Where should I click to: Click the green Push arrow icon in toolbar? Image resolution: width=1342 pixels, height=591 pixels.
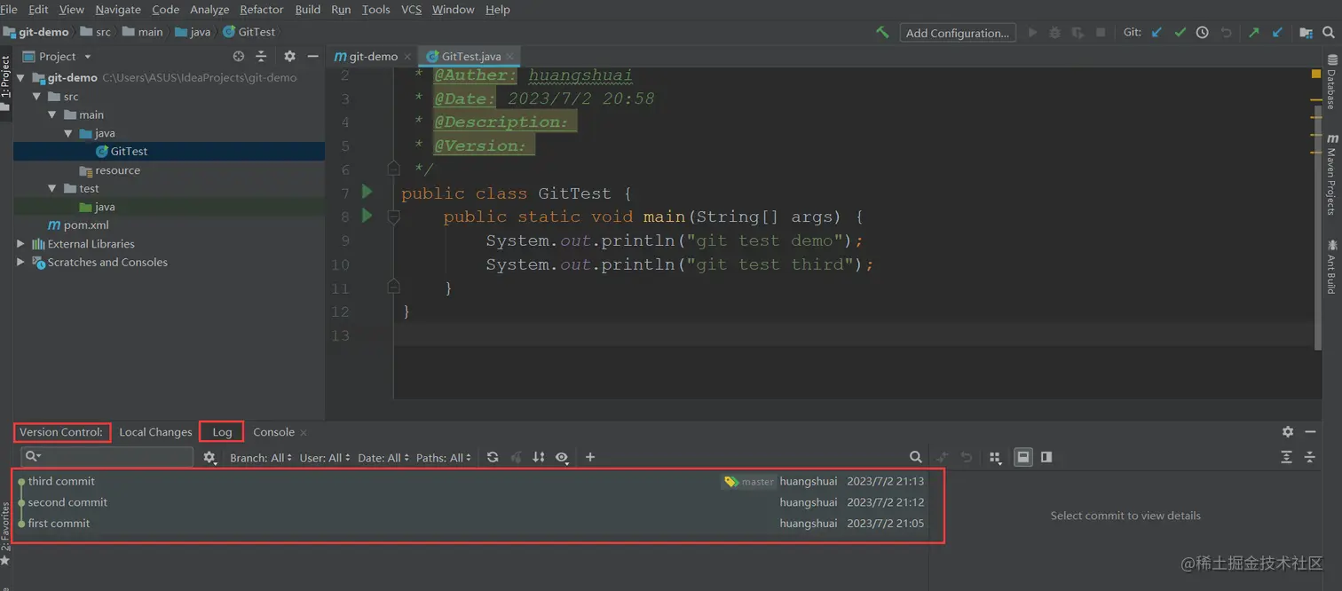pyautogui.click(x=1253, y=32)
